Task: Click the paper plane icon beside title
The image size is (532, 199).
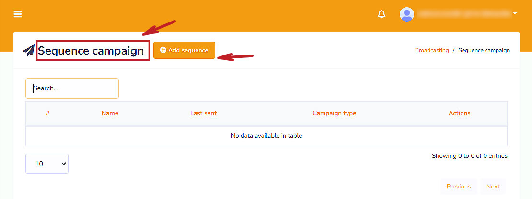Action: [x=29, y=51]
